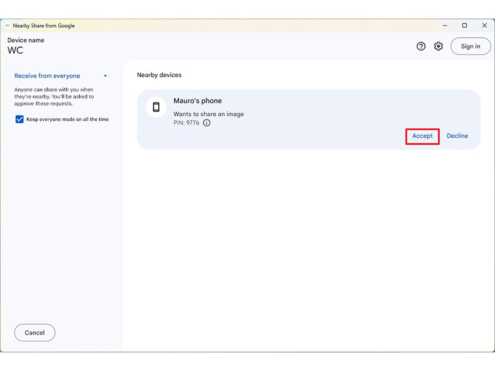Screen dimensions: 495x371
Task: Close the Nearby Share window
Action: tap(484, 25)
